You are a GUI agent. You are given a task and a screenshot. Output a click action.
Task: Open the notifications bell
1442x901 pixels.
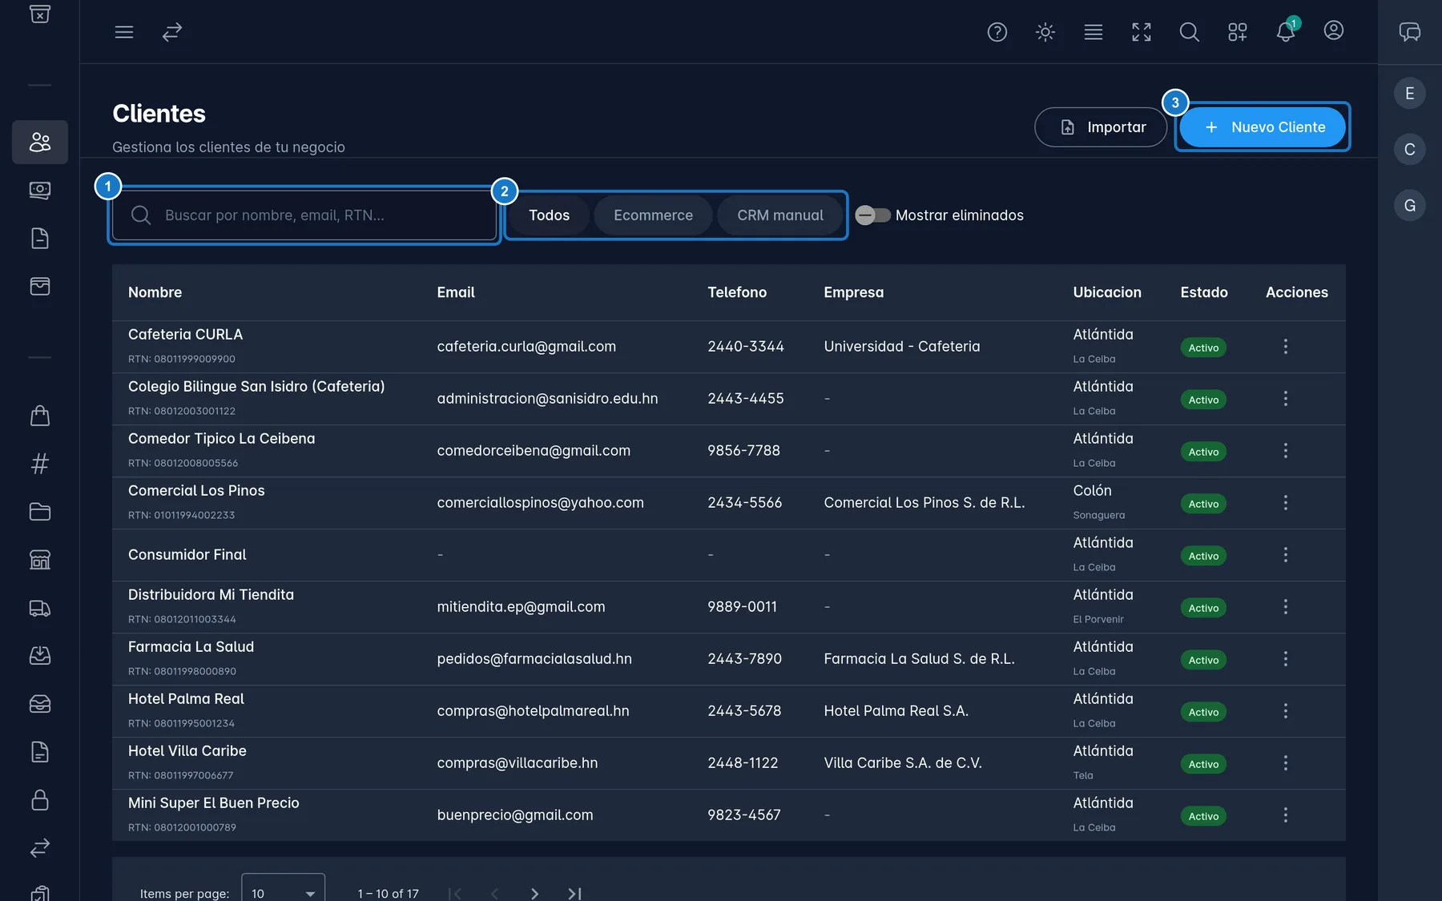(1286, 32)
